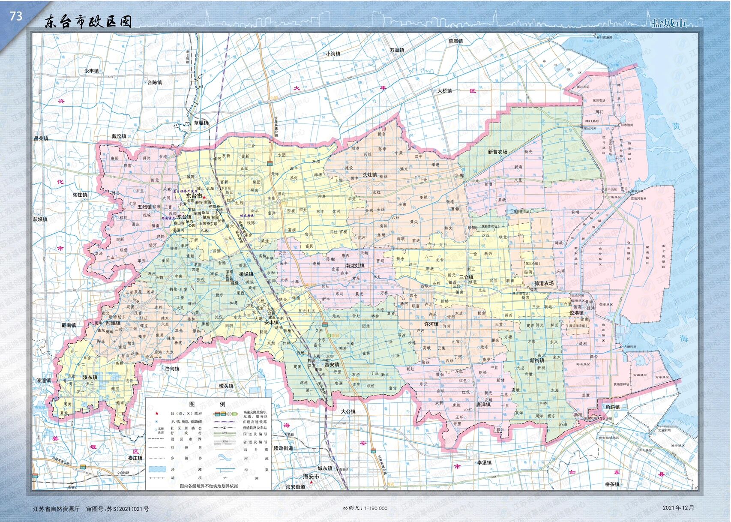
Task: Select the 东台镇 label
Action: pyautogui.click(x=184, y=217)
